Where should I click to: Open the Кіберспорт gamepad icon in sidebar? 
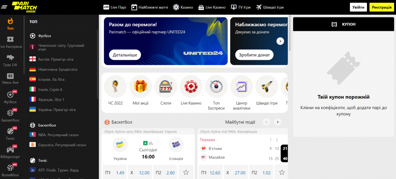coord(10,149)
